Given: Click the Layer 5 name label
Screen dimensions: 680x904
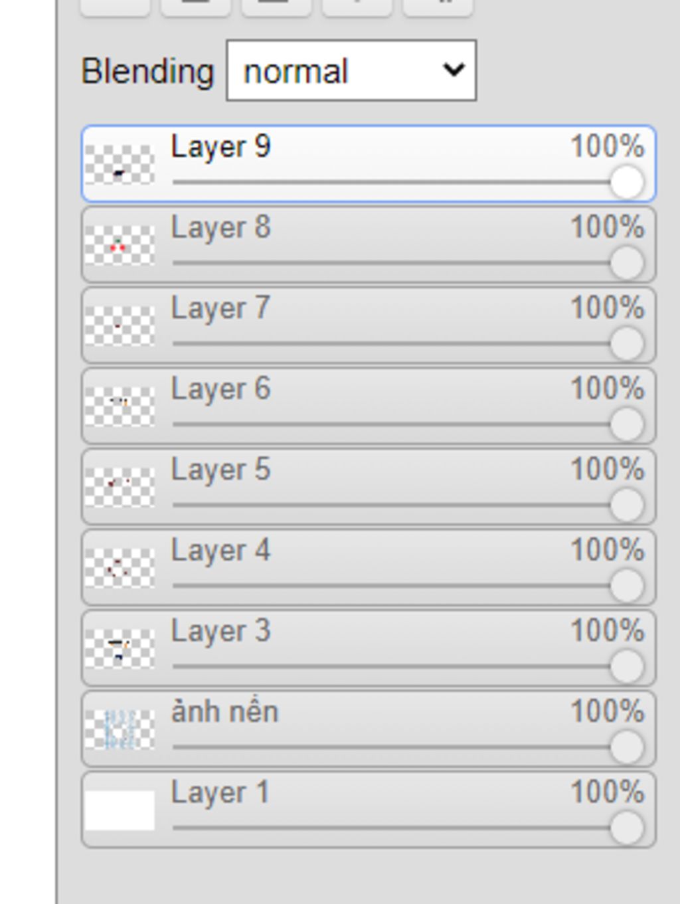Looking at the screenshot, I should [x=220, y=470].
